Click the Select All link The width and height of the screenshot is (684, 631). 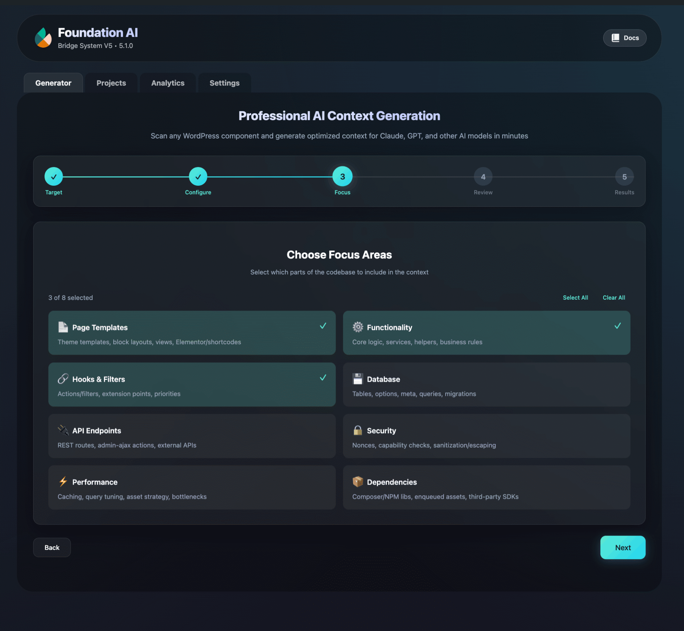[575, 298]
